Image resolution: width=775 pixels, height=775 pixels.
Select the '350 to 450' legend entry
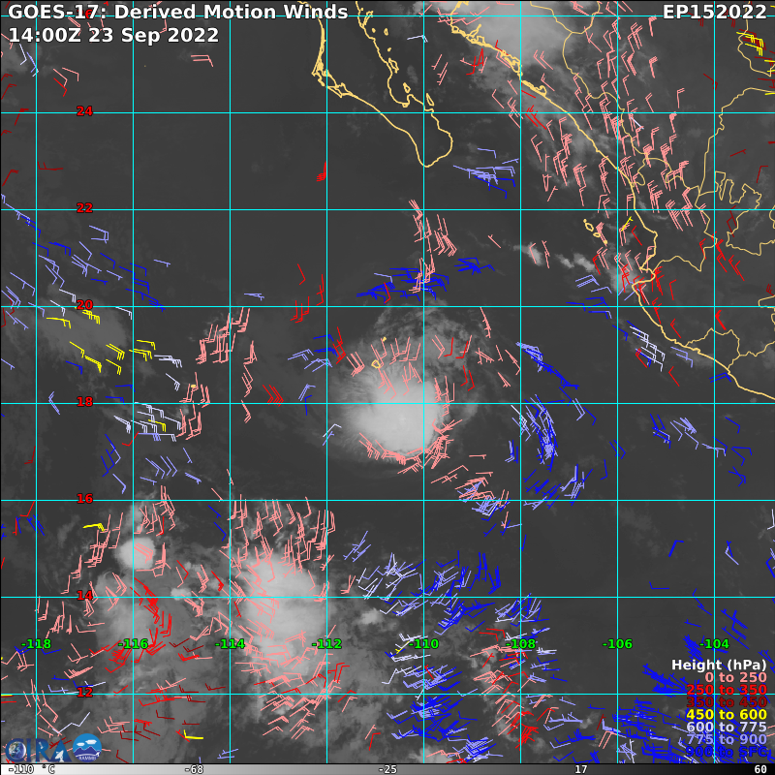(727, 702)
